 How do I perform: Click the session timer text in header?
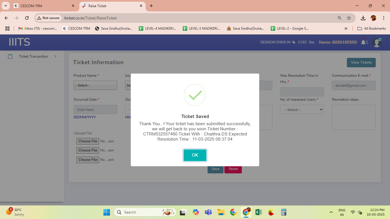click(x=287, y=42)
